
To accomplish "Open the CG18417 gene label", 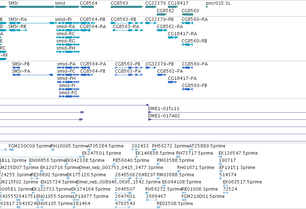I will tap(178, 3).
